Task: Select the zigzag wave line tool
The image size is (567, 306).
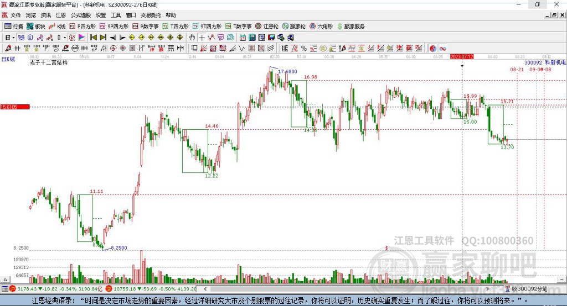Action: [242, 49]
